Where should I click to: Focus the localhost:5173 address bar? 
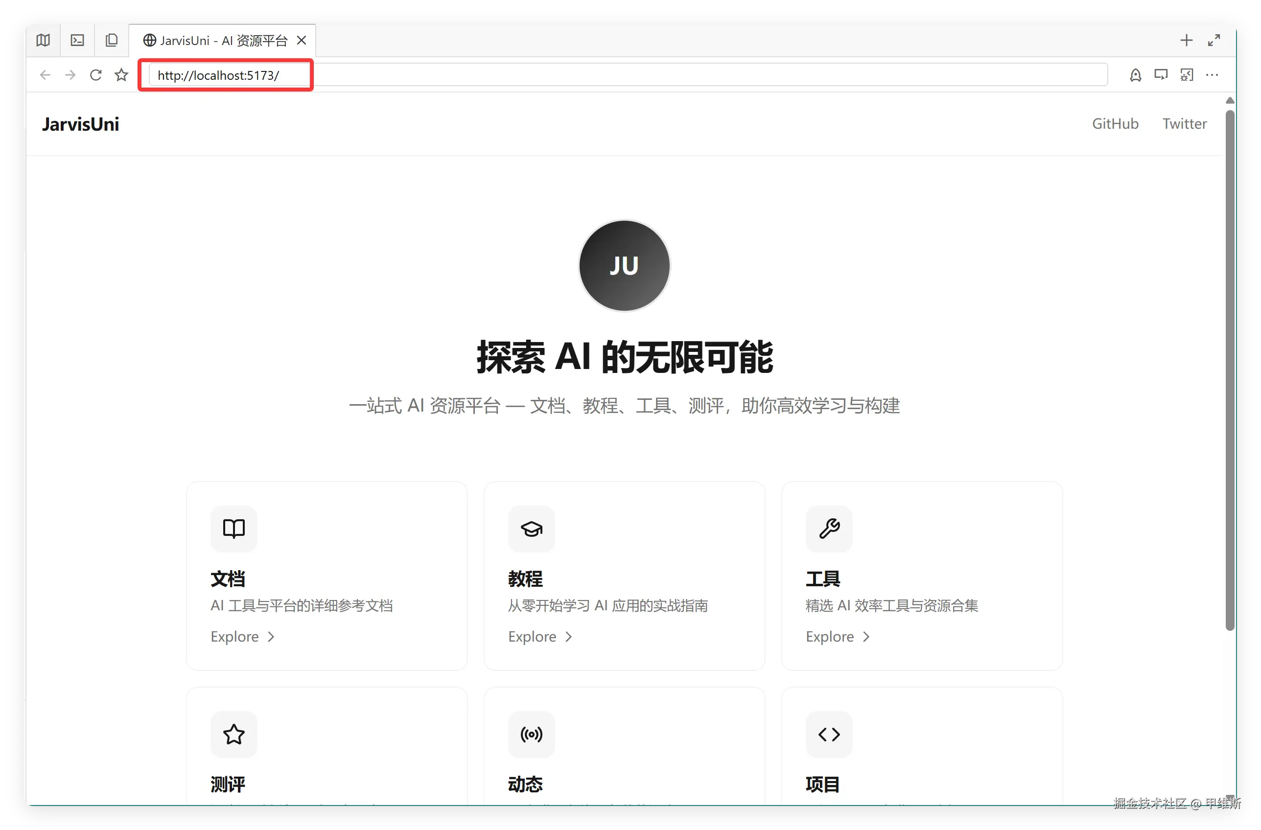pos(629,75)
